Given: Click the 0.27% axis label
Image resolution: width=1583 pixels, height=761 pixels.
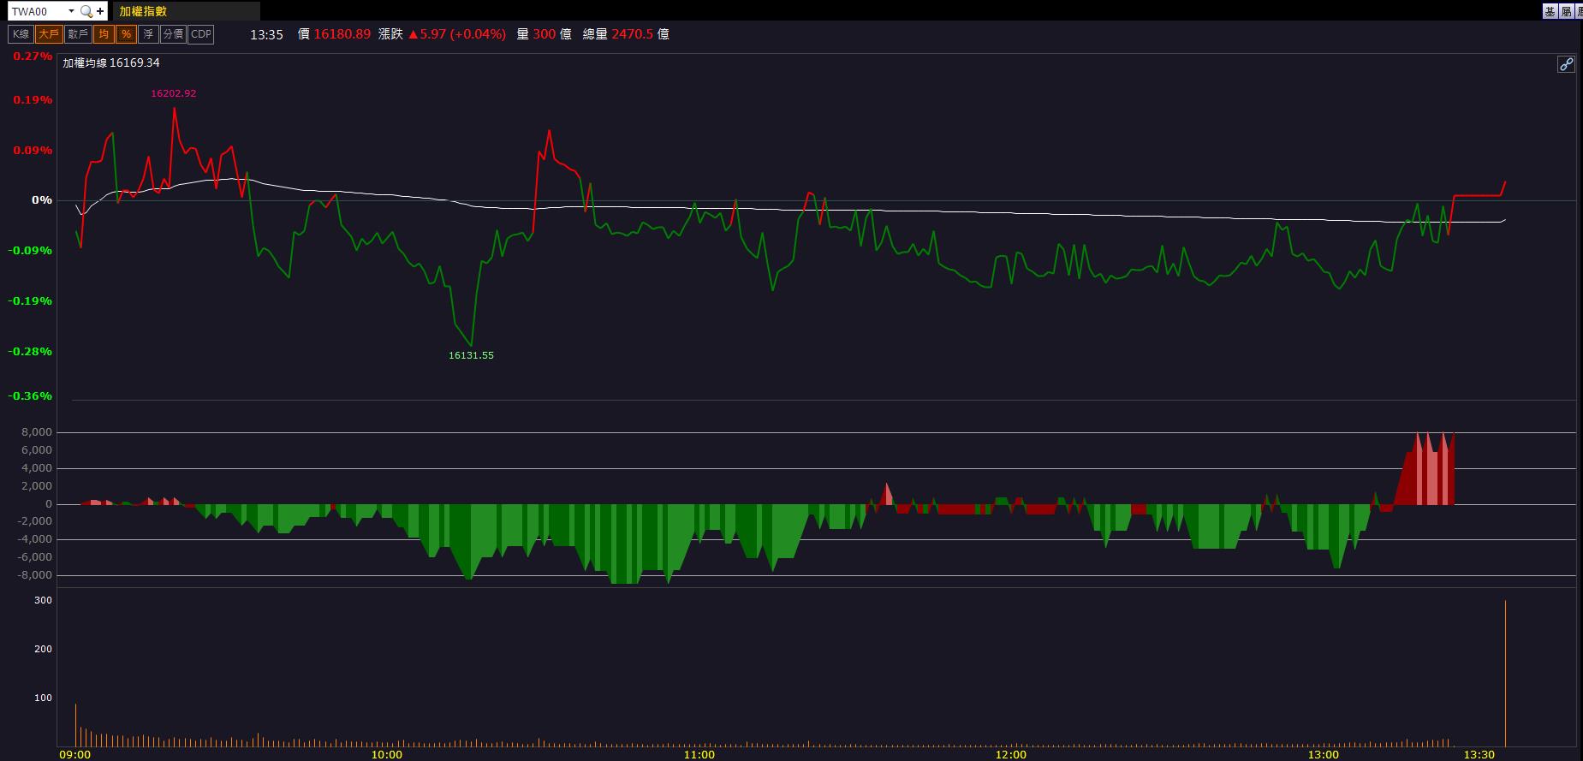Looking at the screenshot, I should [x=33, y=56].
